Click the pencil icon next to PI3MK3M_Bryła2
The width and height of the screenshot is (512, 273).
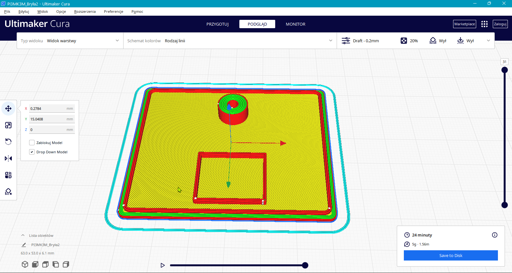(x=24, y=245)
